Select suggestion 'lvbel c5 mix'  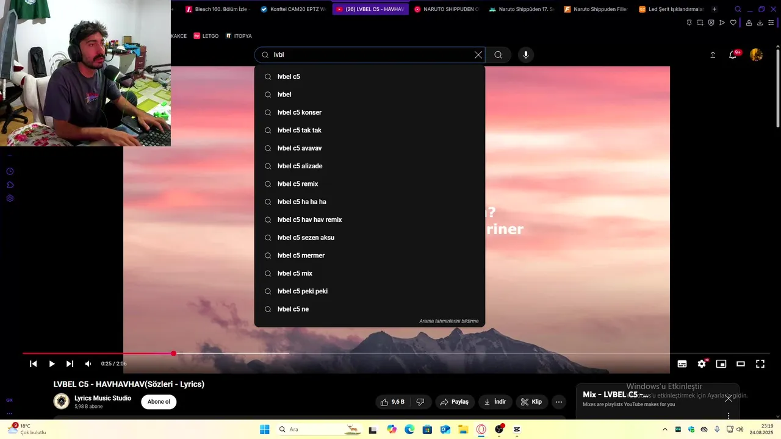(370, 273)
